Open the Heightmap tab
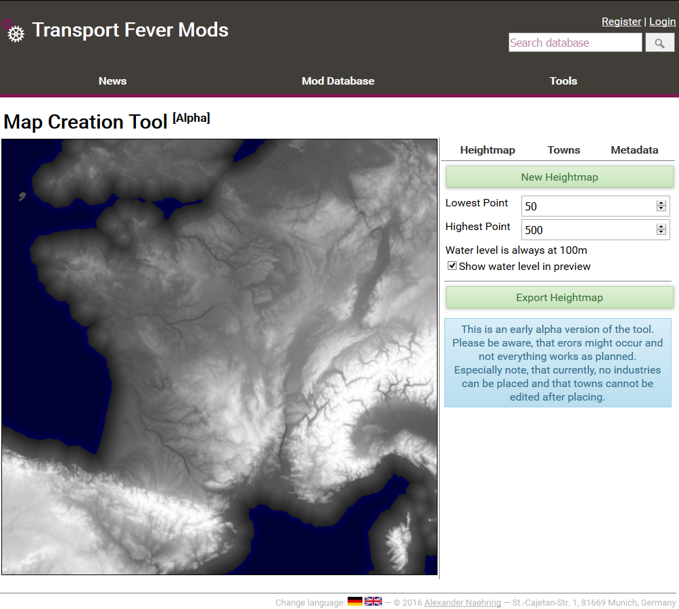This screenshot has height=609, width=679. [x=488, y=150]
